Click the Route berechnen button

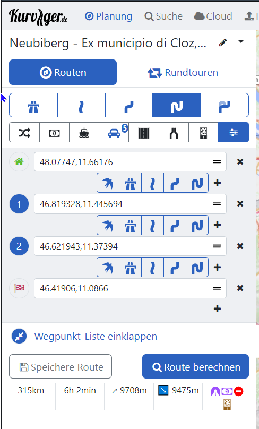click(195, 367)
